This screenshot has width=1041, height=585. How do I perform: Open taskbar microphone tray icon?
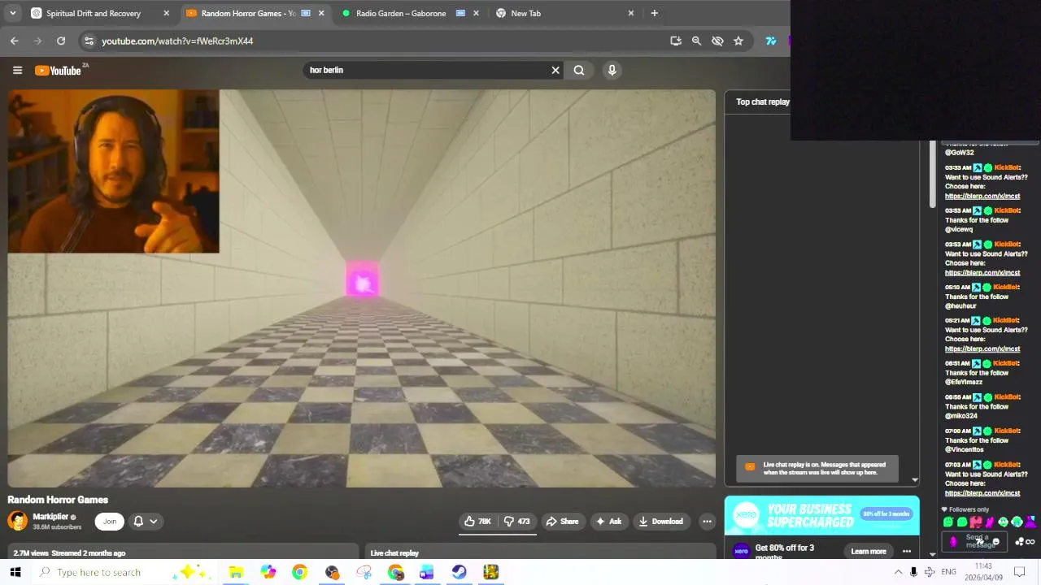pos(913,572)
